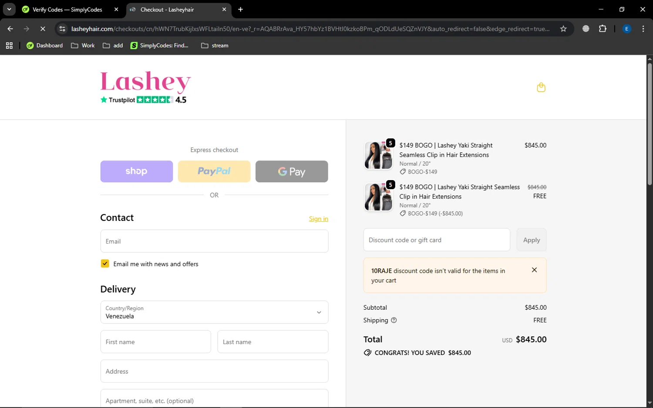The height and width of the screenshot is (408, 653).
Task: Stop the page loading
Action: point(43,29)
